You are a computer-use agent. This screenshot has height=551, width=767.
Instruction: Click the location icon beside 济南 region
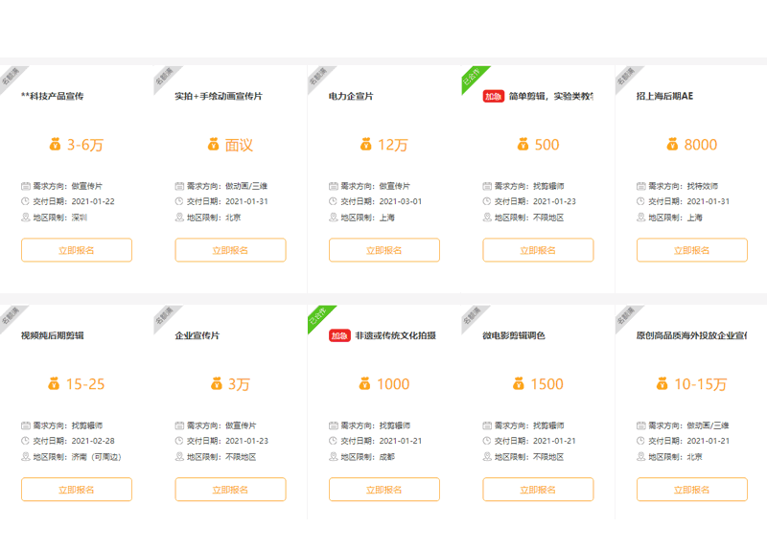pyautogui.click(x=26, y=457)
